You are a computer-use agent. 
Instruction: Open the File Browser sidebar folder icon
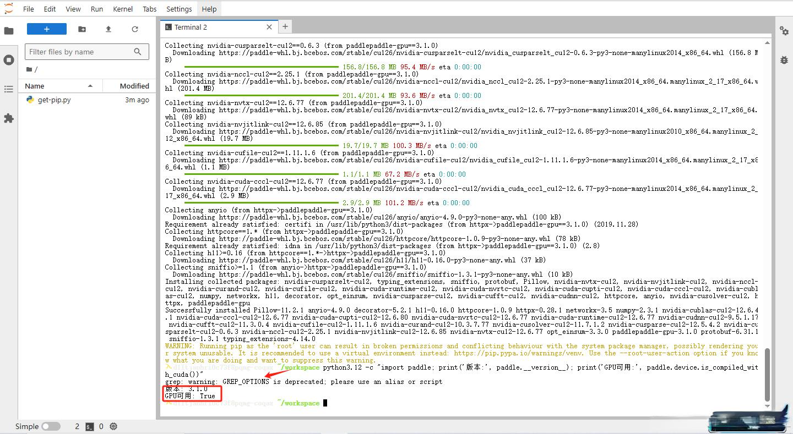(9, 31)
